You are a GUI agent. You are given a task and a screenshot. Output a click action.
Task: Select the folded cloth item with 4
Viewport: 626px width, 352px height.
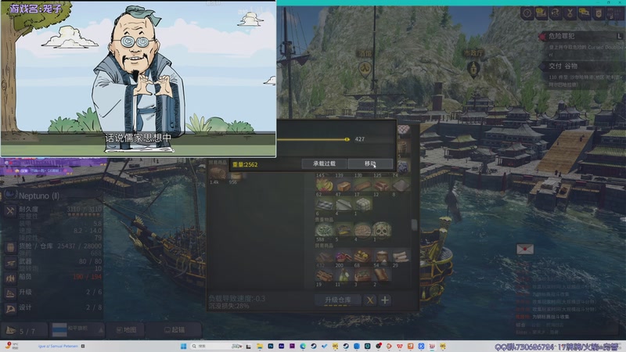coord(344,204)
